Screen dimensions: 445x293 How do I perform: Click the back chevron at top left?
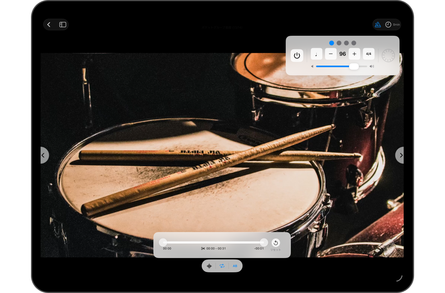click(48, 24)
